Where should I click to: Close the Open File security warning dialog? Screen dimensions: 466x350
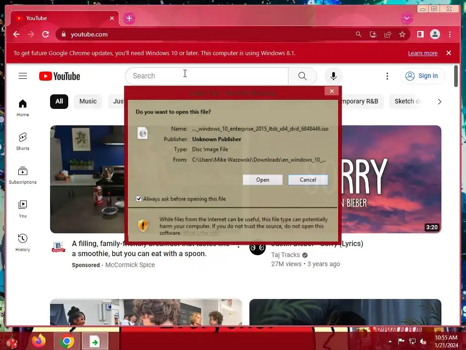(x=332, y=91)
